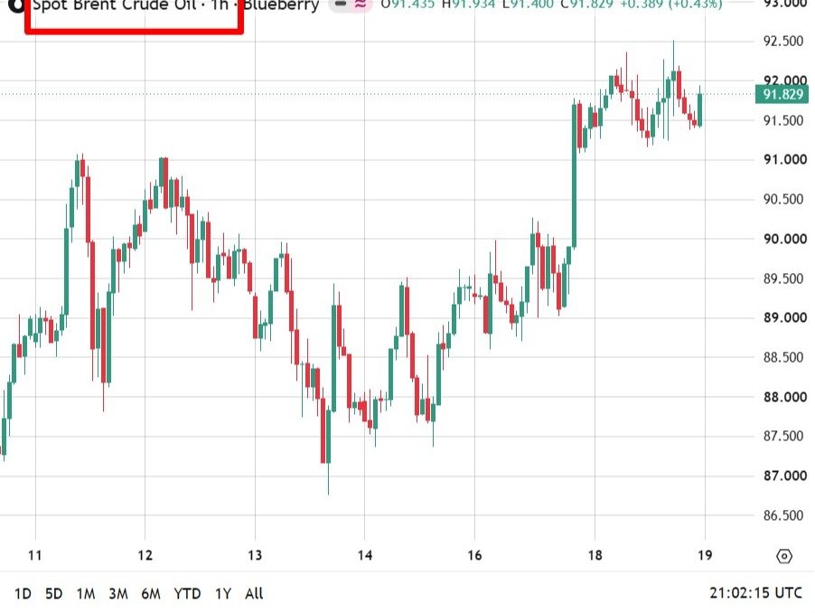Screen dimensions: 815x613
Task: Switch to the 1M range
Action: [86, 594]
